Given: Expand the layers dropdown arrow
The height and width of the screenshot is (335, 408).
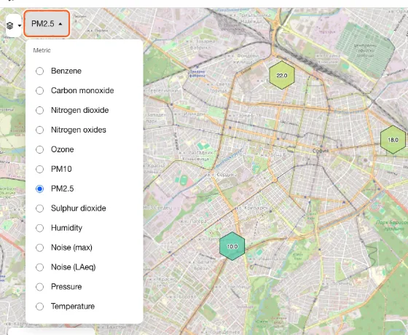Looking at the screenshot, I should 20,25.
